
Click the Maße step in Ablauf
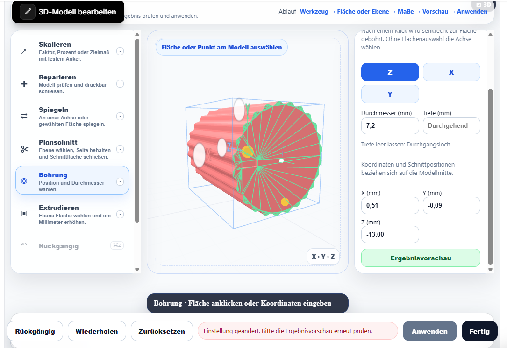click(x=406, y=11)
